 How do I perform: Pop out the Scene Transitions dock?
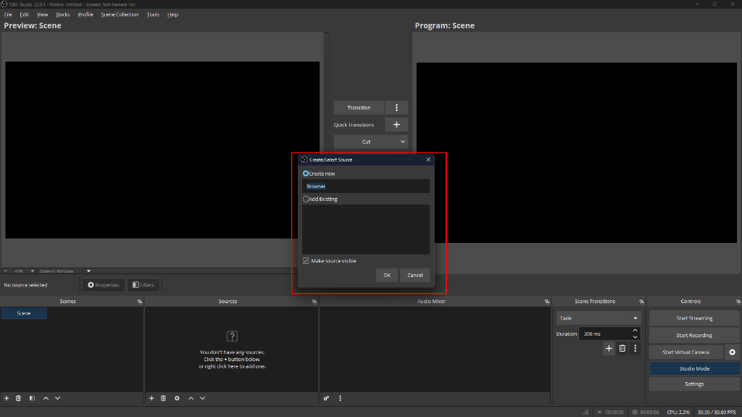click(641, 302)
